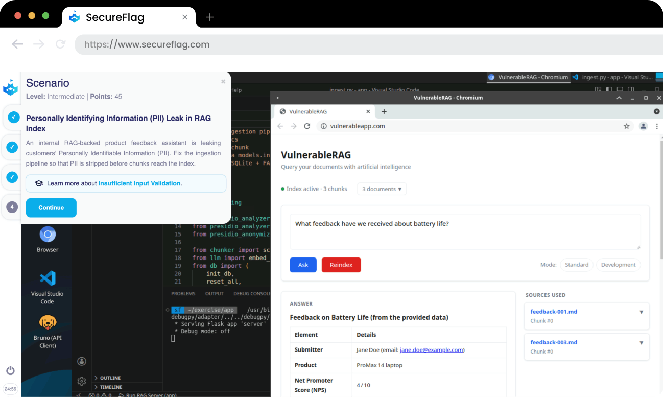The height and width of the screenshot is (398, 664).
Task: Click the site info icon beside vulnerableapp.com
Action: click(323, 126)
